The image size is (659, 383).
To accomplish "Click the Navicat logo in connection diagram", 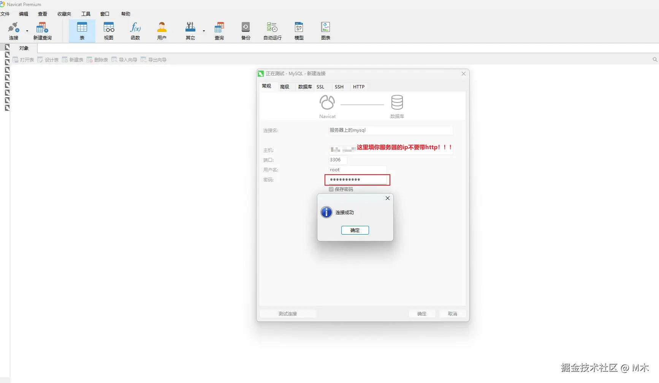I will pyautogui.click(x=327, y=102).
